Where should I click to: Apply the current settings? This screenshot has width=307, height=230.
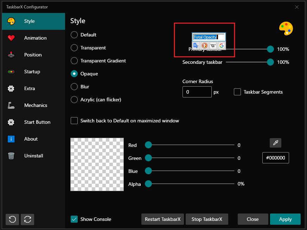285,219
